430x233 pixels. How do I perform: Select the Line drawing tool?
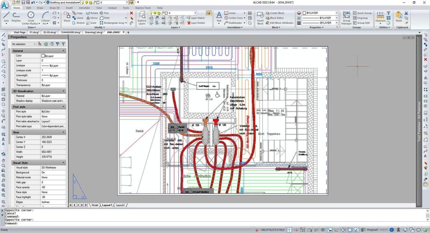[x=6, y=18]
